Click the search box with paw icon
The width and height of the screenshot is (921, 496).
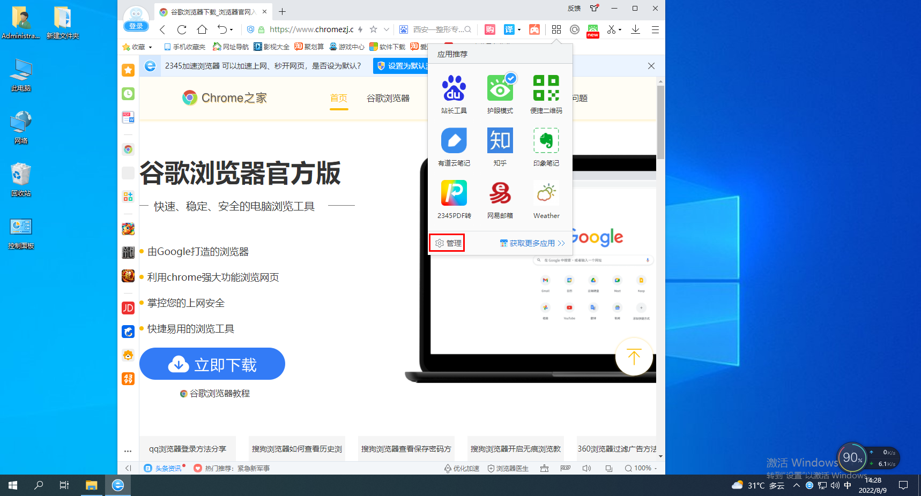pyautogui.click(x=435, y=29)
